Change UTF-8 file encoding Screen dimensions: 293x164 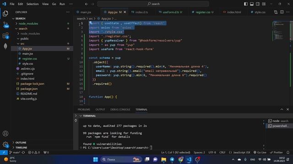pyautogui.click(x=212, y=152)
